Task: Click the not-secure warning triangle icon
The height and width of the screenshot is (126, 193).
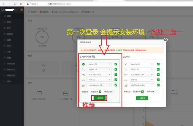Action: (28, 4)
